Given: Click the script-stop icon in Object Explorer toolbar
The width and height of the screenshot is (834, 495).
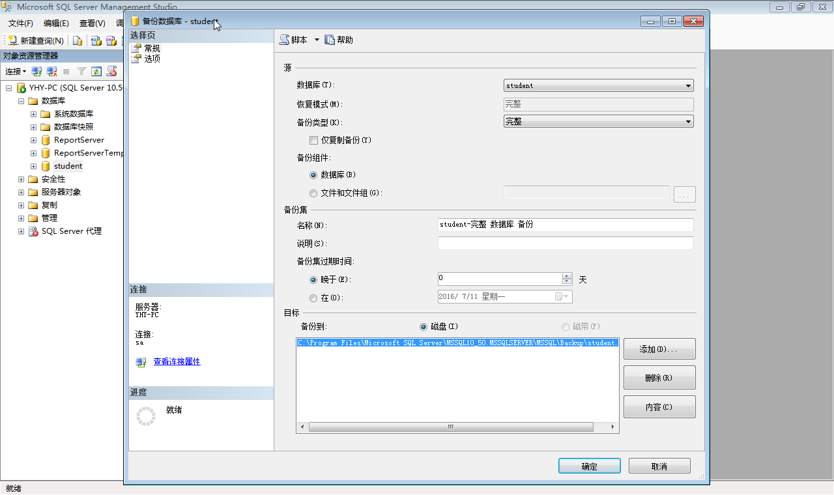Looking at the screenshot, I should [112, 71].
